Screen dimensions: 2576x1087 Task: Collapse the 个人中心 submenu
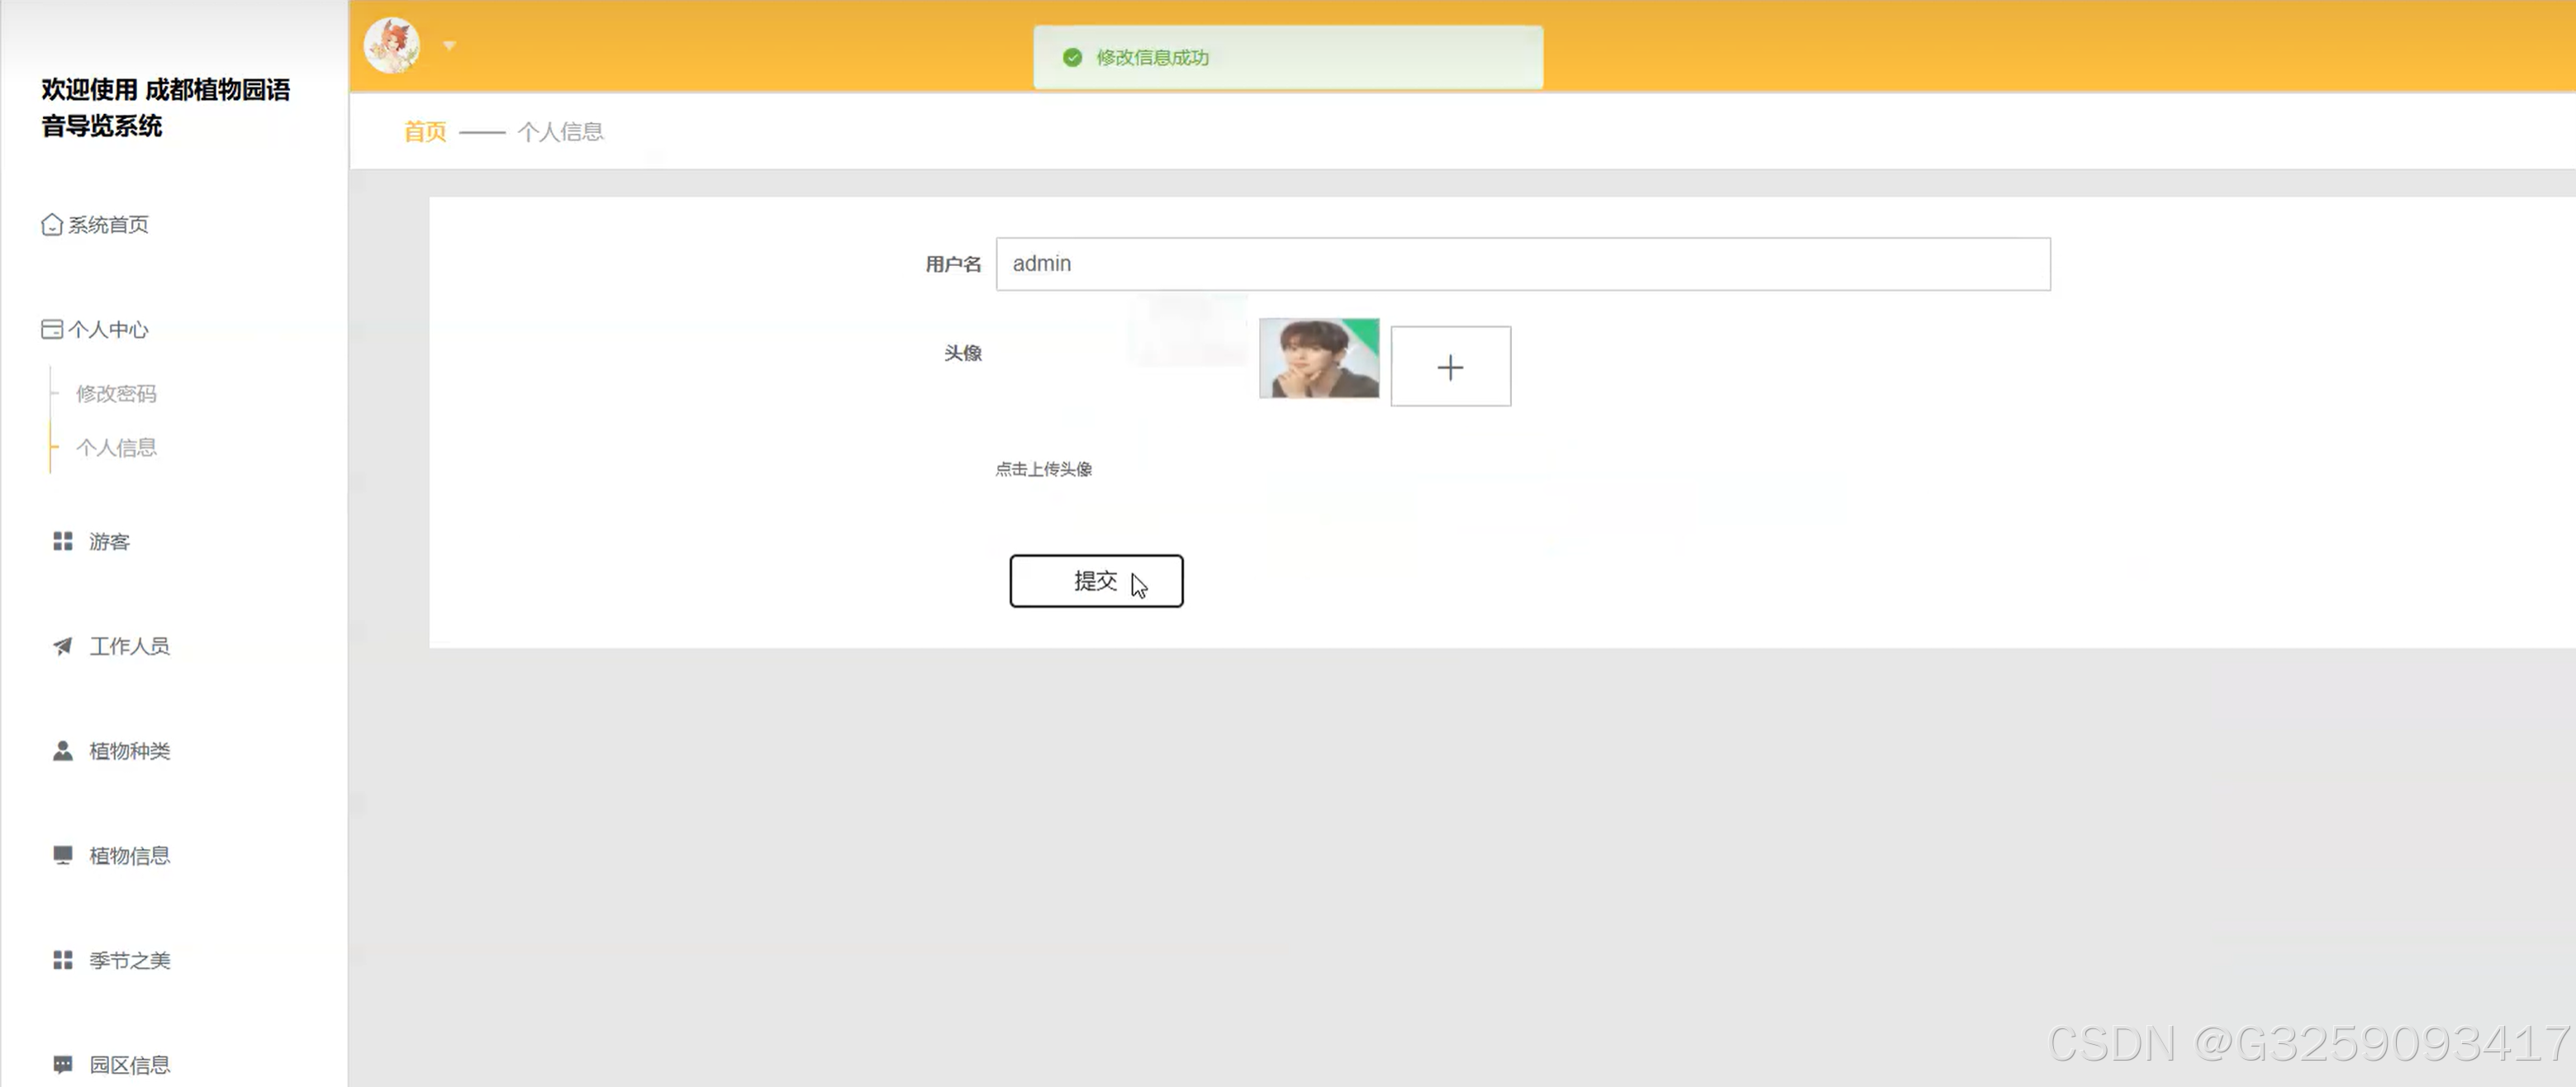coord(110,328)
